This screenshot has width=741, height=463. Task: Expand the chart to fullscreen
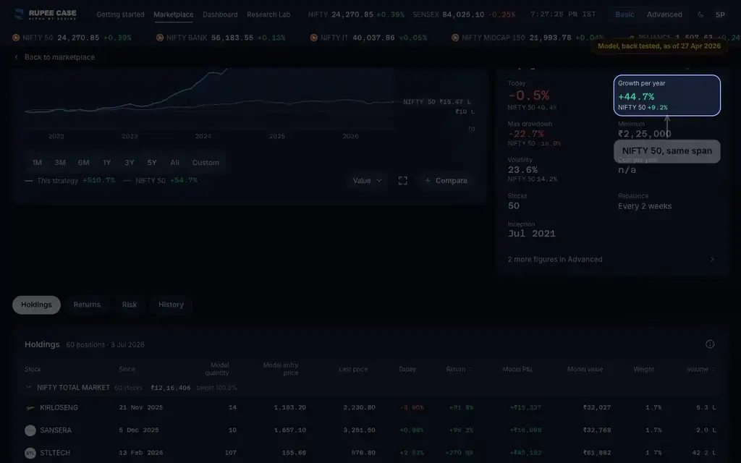coord(402,180)
